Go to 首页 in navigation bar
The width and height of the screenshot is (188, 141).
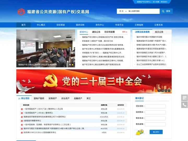click(x=23, y=25)
